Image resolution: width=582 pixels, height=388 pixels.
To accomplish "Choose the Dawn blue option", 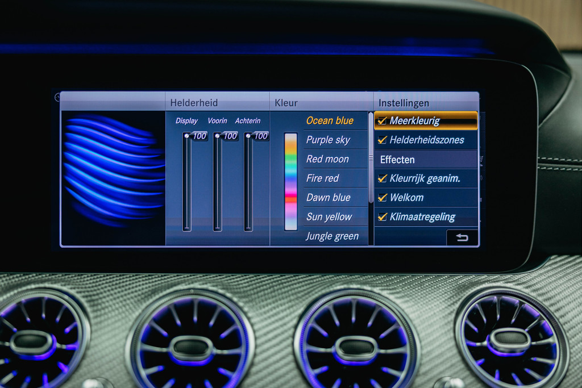I will [328, 198].
